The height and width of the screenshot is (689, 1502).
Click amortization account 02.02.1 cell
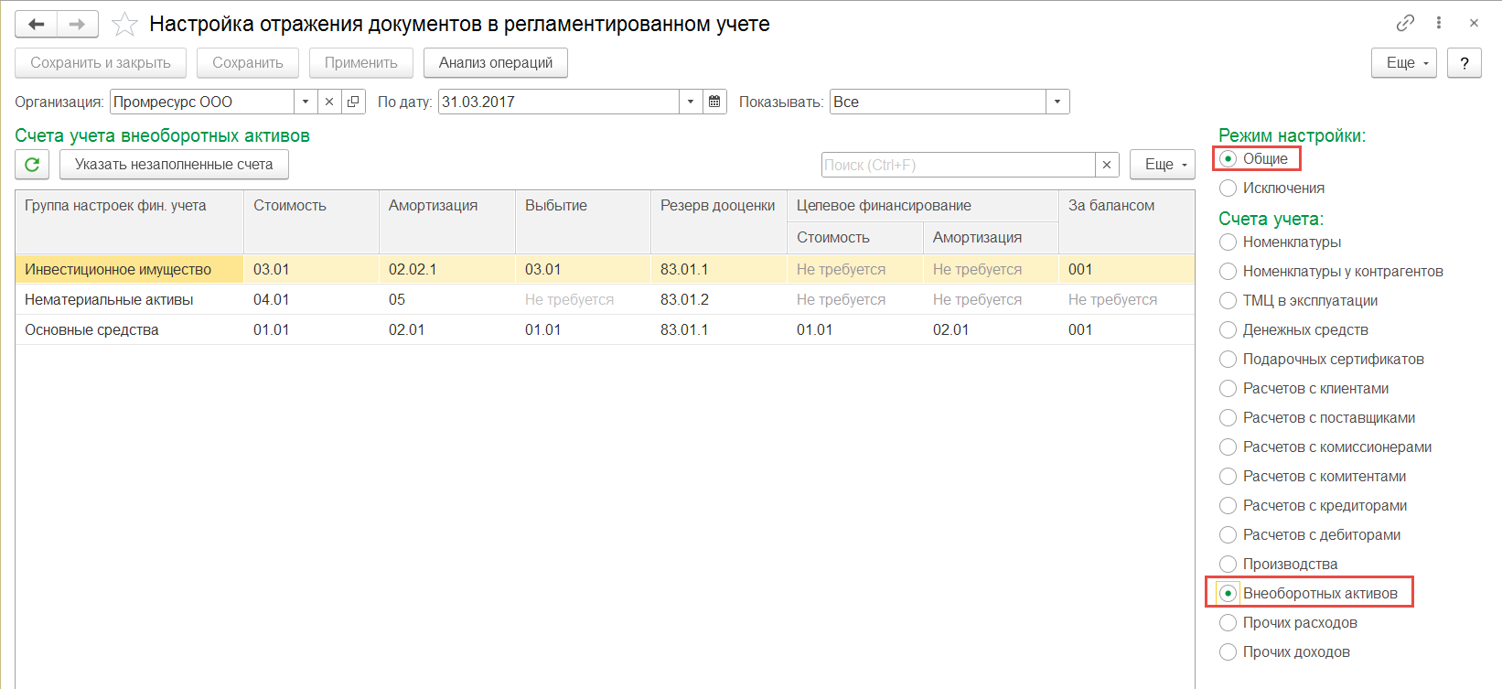tap(447, 270)
